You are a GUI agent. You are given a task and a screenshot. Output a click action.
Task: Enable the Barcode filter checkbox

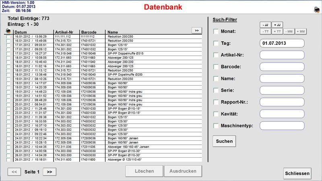(216, 66)
